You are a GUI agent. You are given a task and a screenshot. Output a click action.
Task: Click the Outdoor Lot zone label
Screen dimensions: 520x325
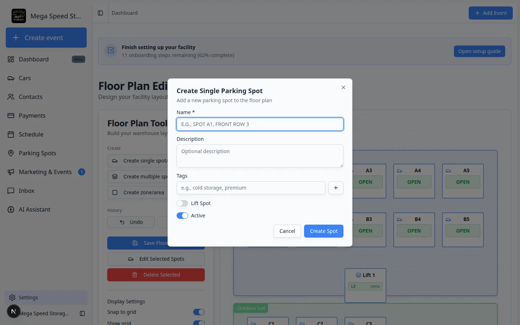point(251,308)
